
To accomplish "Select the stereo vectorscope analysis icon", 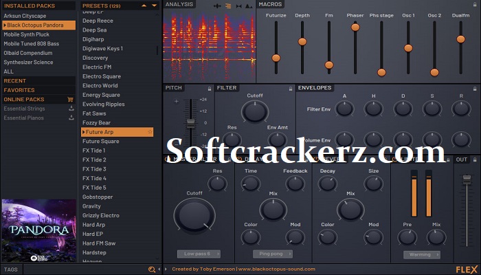I will click(x=238, y=5).
